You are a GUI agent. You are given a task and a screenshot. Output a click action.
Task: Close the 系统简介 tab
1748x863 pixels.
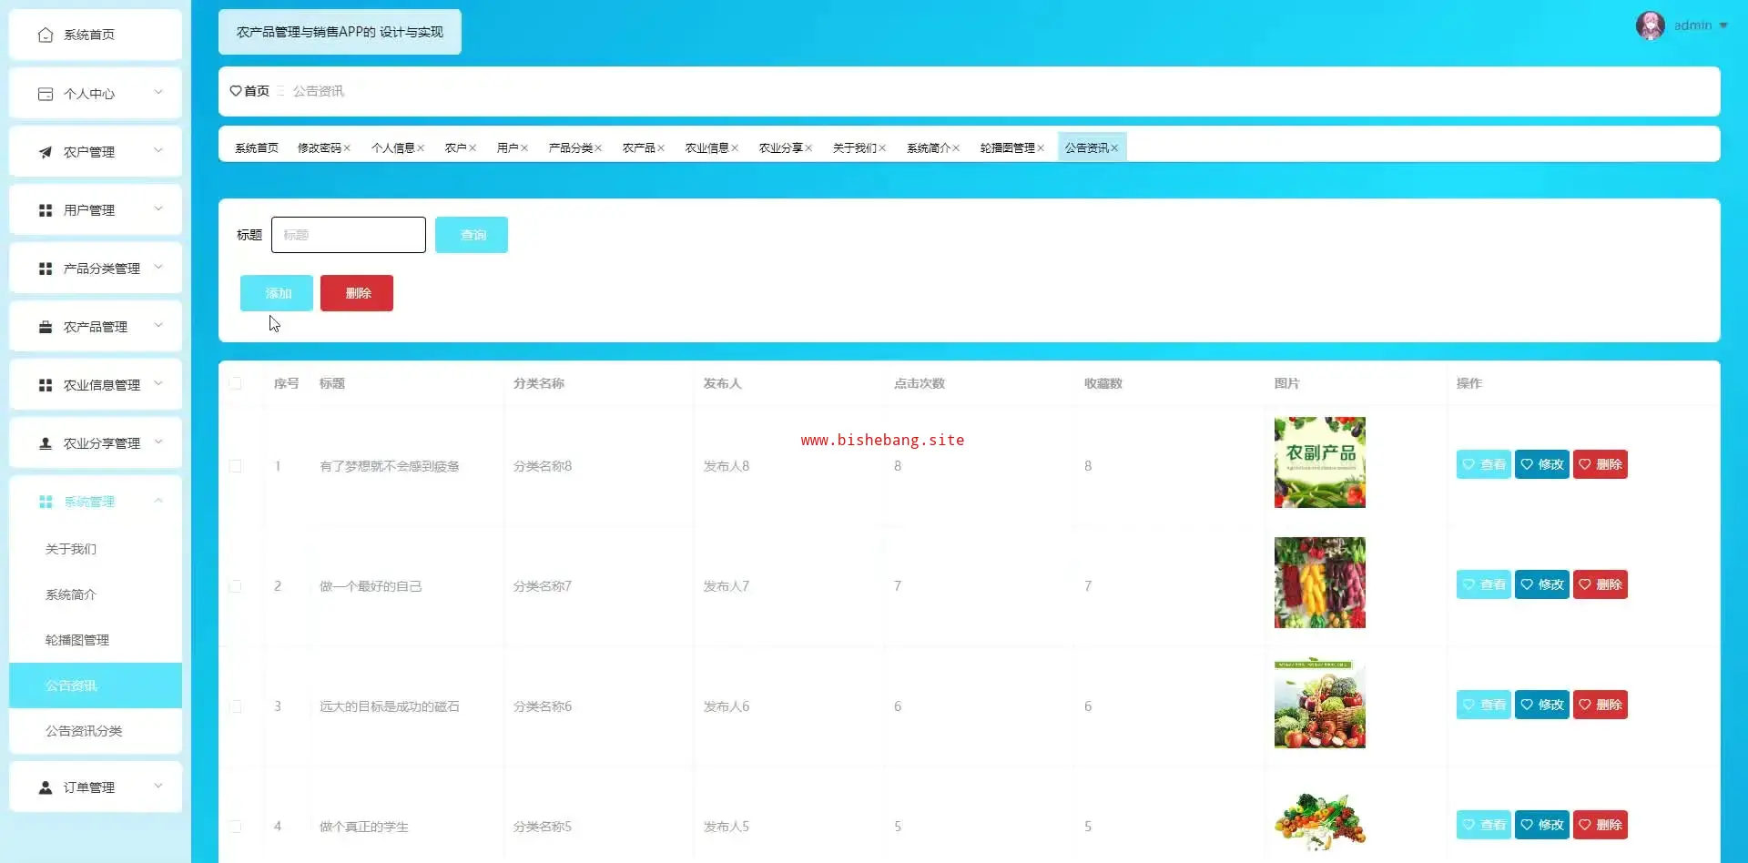tap(956, 148)
